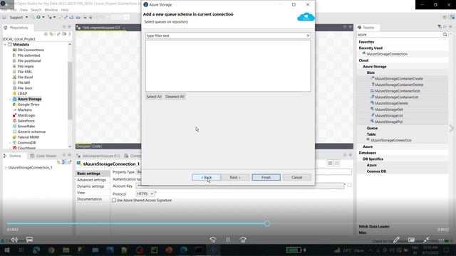456x256 pixels.
Task: Expand tAzureStorageConnection_1 in Outline
Action: tap(6, 168)
